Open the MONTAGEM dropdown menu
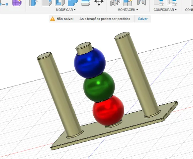The width and height of the screenshot is (193, 159). click(128, 10)
